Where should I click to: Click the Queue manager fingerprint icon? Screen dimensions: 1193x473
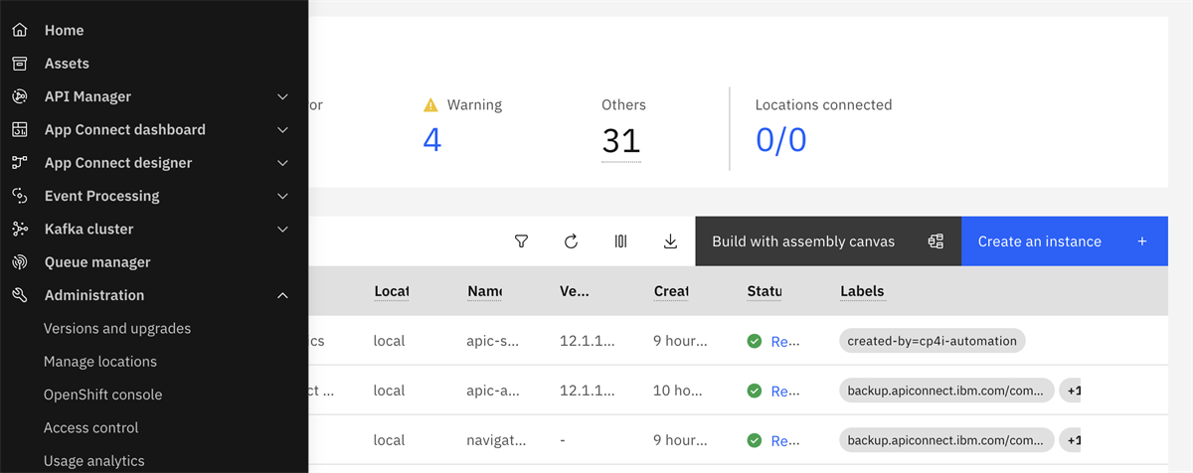point(19,262)
